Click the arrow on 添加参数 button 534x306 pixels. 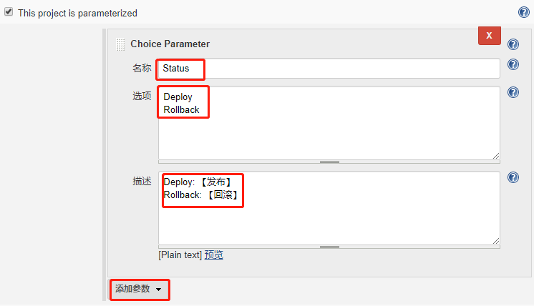[158, 290]
